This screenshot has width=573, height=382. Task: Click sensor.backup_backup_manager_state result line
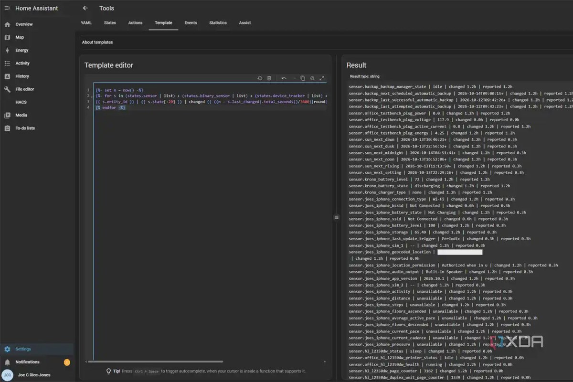pos(430,87)
